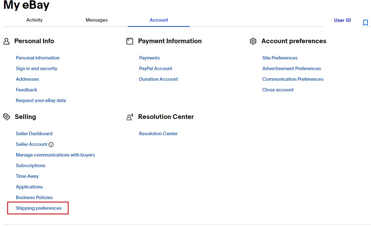Click the Close account link
Screen dimensions: 371x226
point(278,90)
